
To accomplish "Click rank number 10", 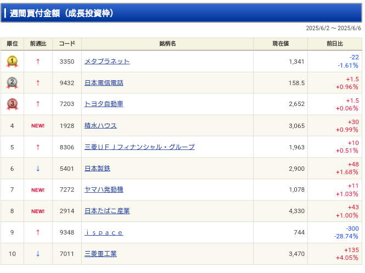I will (x=12, y=254).
